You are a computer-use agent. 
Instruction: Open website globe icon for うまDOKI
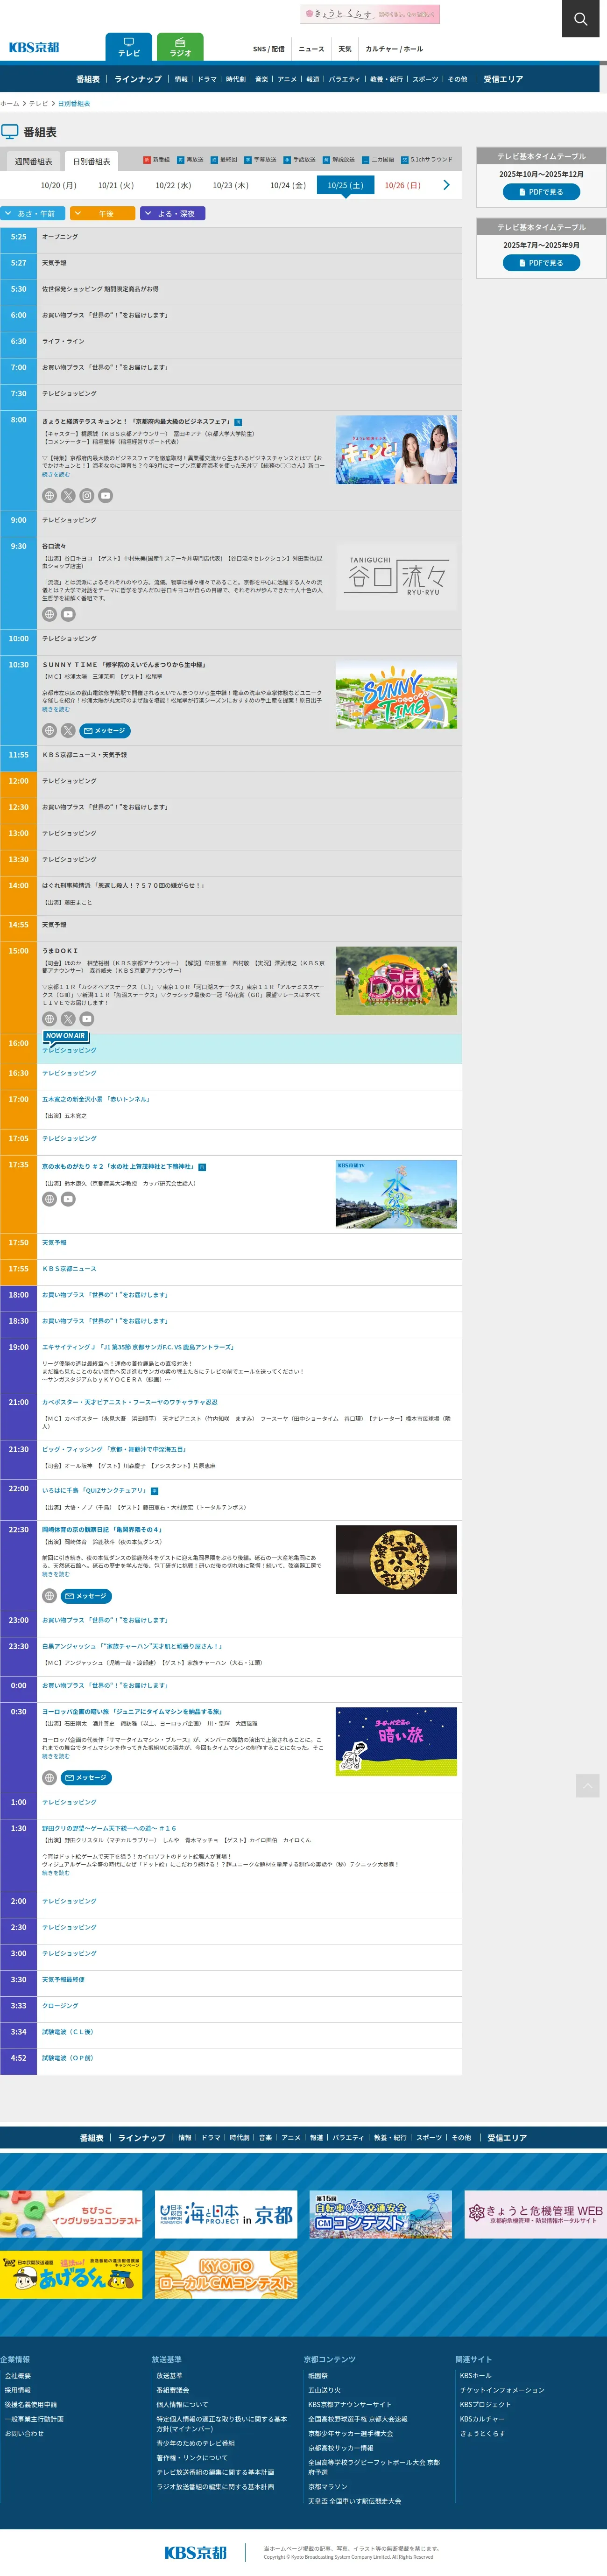pos(49,1019)
